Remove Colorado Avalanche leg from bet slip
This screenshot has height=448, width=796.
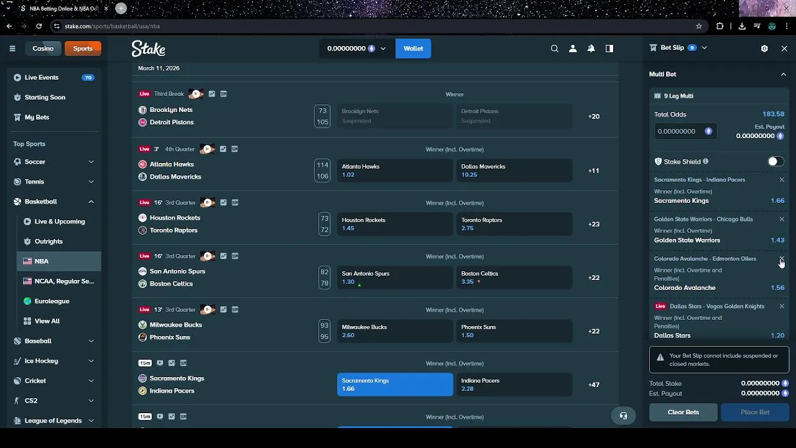tap(782, 259)
